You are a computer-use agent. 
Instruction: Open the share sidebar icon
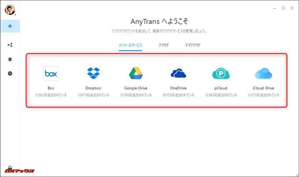coord(10,45)
